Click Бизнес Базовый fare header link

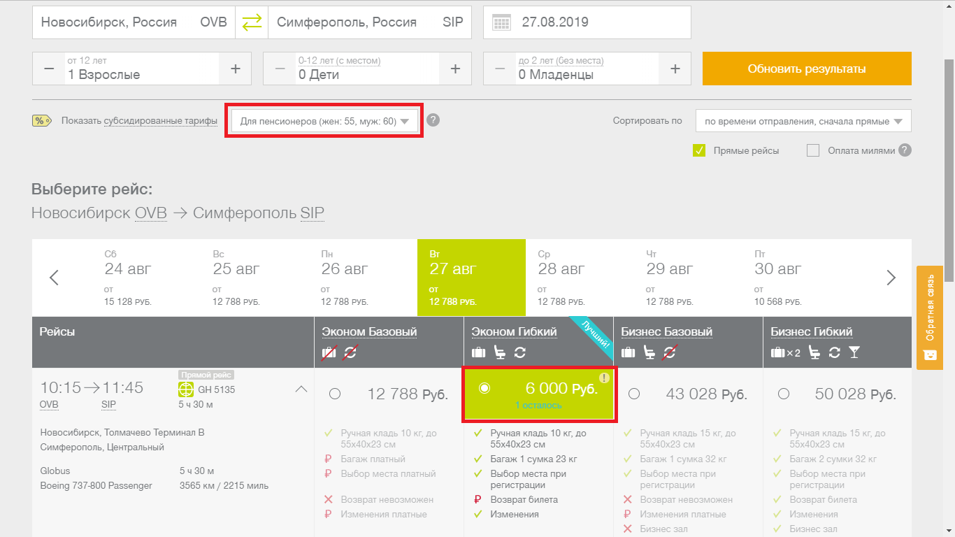[x=667, y=331]
